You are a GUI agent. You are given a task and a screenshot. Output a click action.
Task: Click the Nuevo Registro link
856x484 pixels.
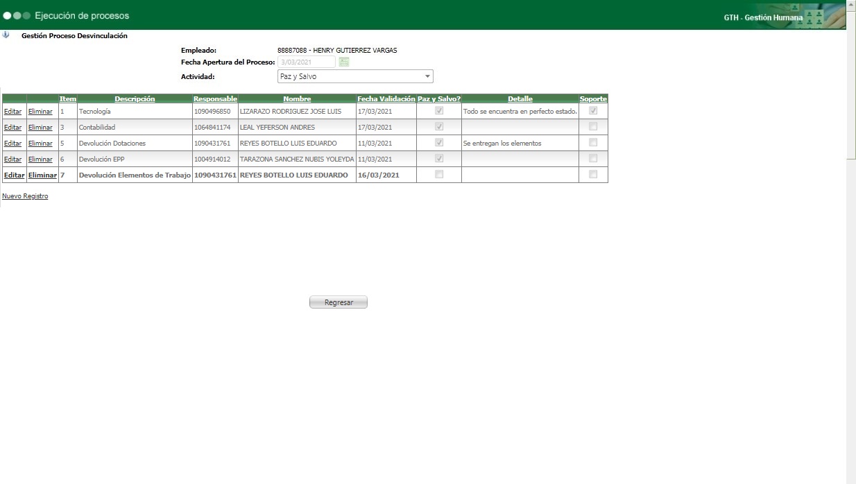[25, 196]
